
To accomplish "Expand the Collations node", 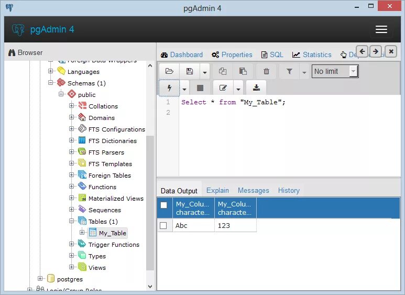I will [72, 105].
